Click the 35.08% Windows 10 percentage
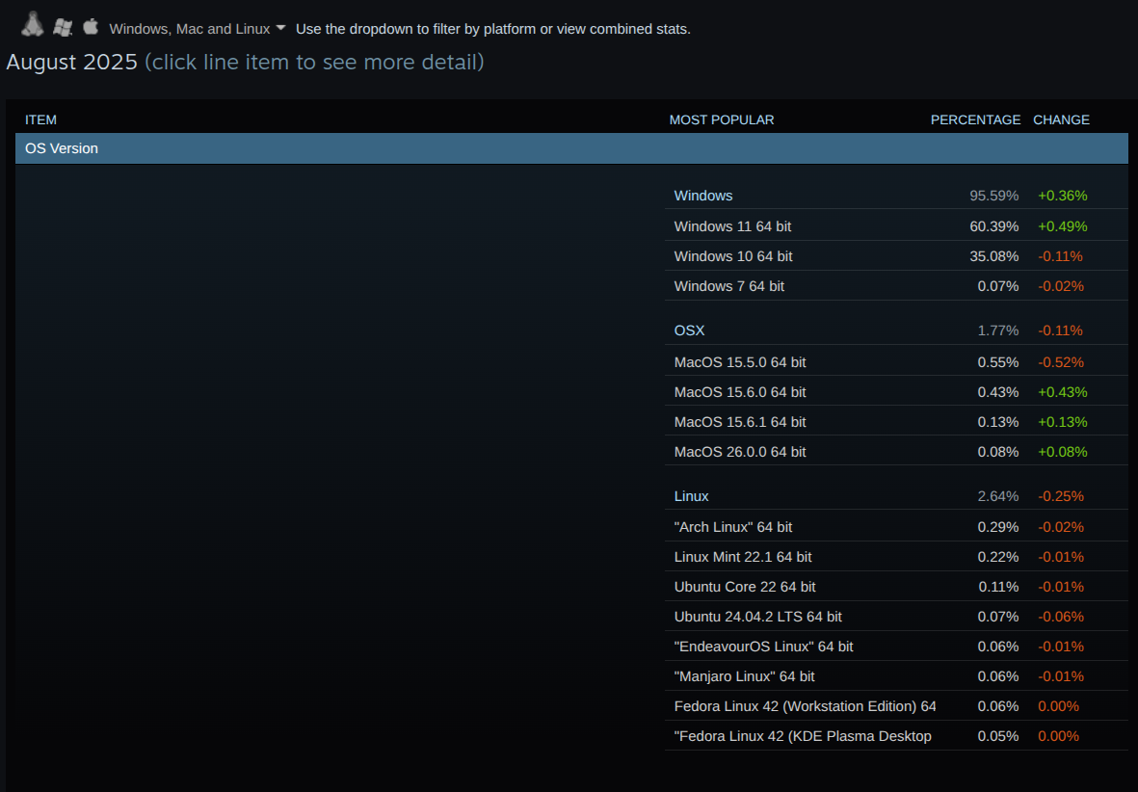Screen dimensions: 1138x792 (x=993, y=256)
